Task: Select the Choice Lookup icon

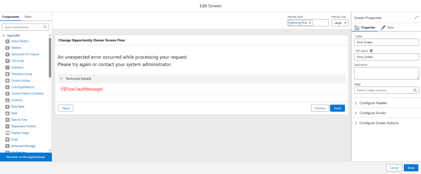Action: 7,81
